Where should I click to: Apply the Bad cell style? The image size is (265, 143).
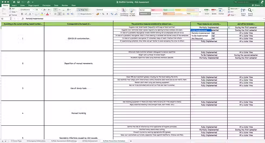coord(157,10)
